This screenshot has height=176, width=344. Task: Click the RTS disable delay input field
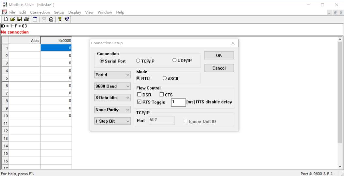pos(178,102)
